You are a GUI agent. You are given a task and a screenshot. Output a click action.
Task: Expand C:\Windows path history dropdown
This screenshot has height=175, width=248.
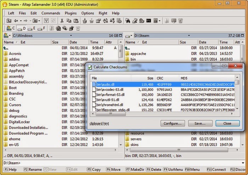tap(71, 35)
